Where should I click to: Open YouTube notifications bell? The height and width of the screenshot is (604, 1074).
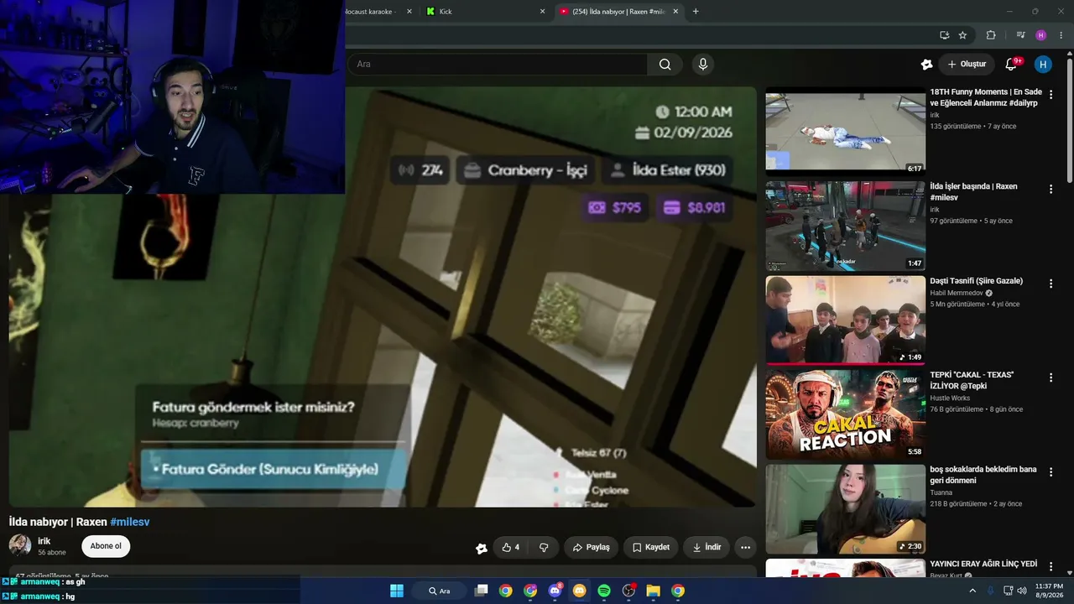[1011, 65]
